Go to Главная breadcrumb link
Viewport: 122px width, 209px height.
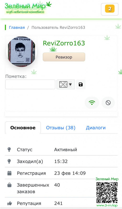tap(17, 27)
